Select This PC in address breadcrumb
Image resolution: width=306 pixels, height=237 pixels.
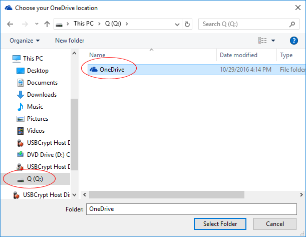point(84,24)
